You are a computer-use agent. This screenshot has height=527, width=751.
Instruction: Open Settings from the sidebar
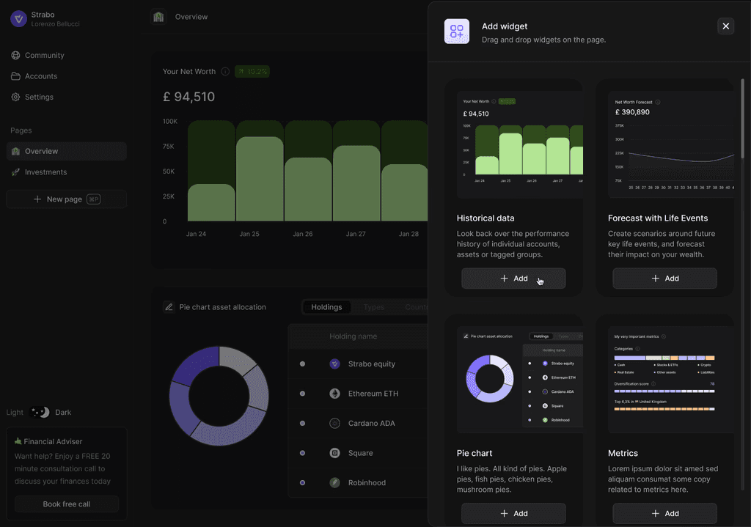click(67, 97)
